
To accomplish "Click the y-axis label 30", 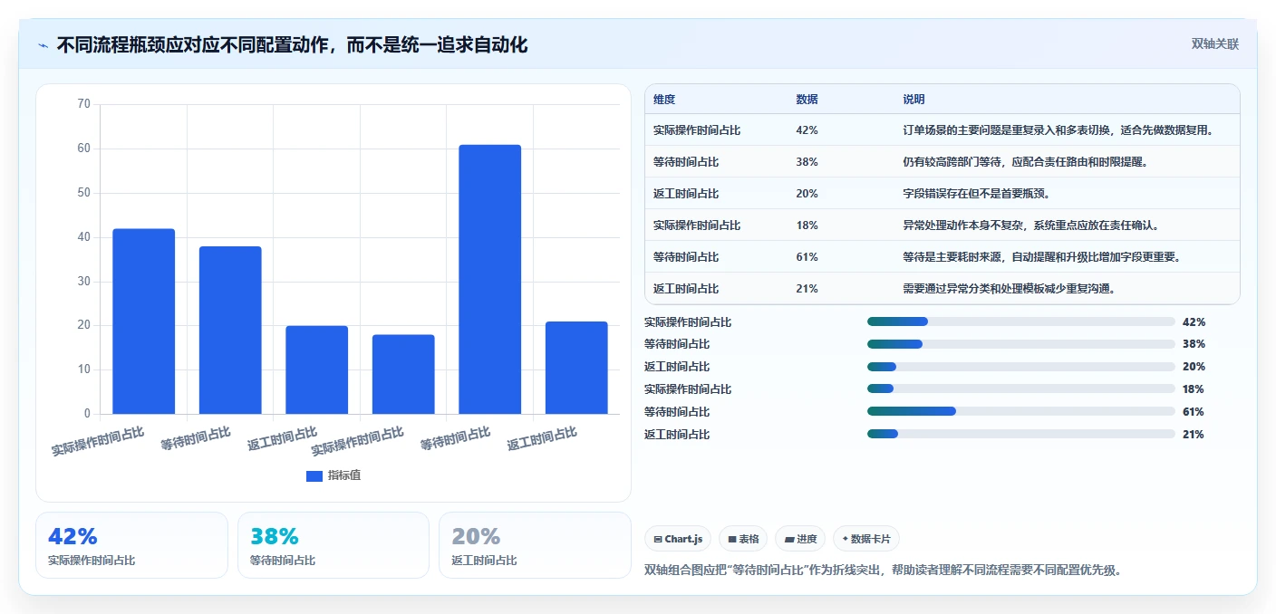I will pos(84,282).
